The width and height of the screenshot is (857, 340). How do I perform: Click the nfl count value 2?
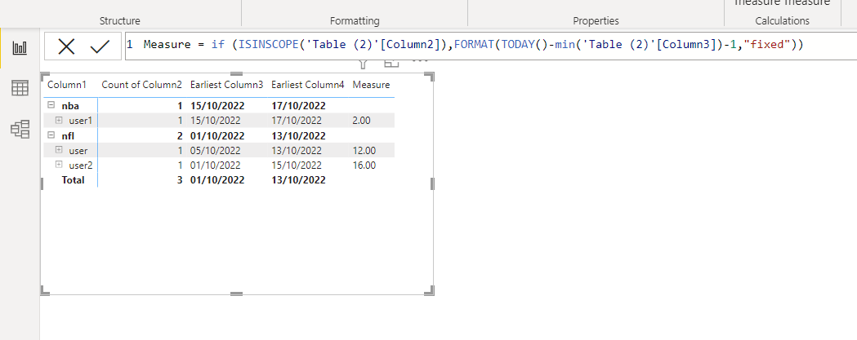[179, 135]
